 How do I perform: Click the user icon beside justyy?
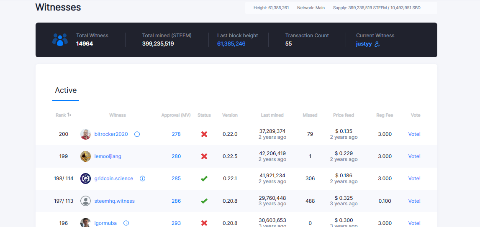(377, 44)
